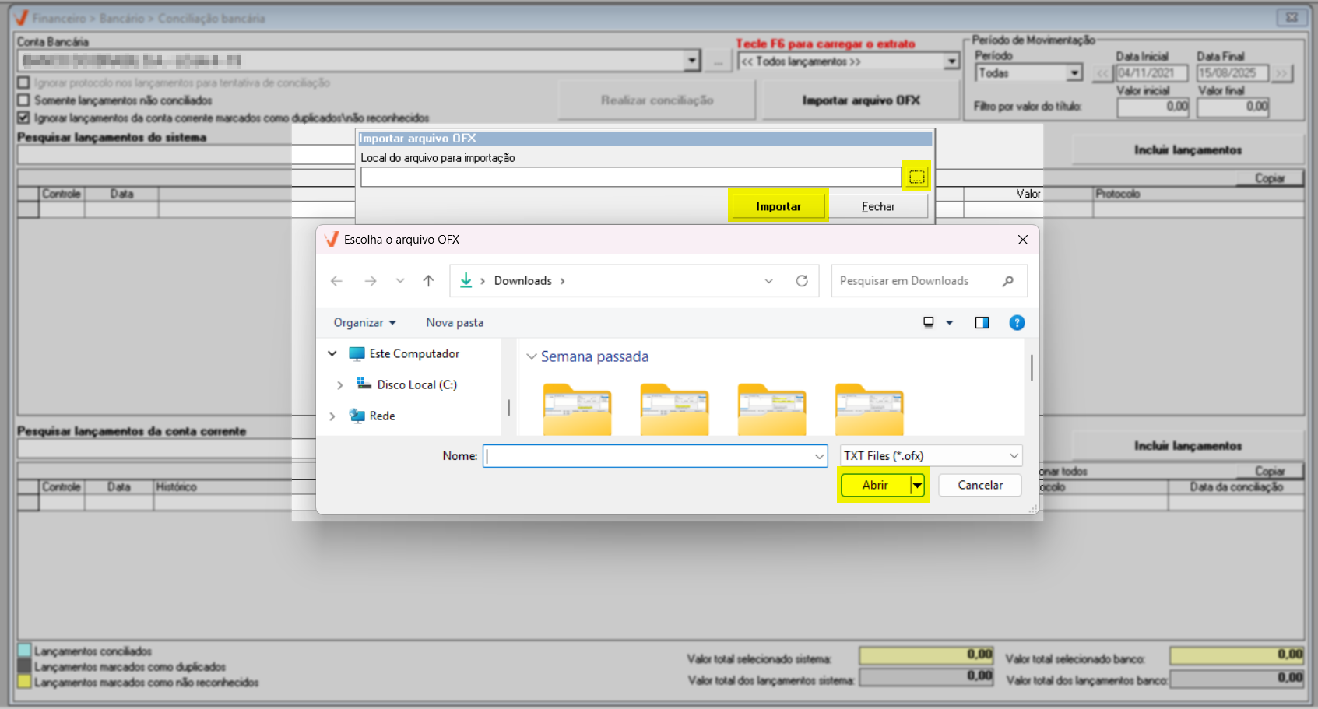The height and width of the screenshot is (709, 1318).
Task: Uncheck 'Ignorar lançamentos da conta corrente' checkbox
Action: 23,118
